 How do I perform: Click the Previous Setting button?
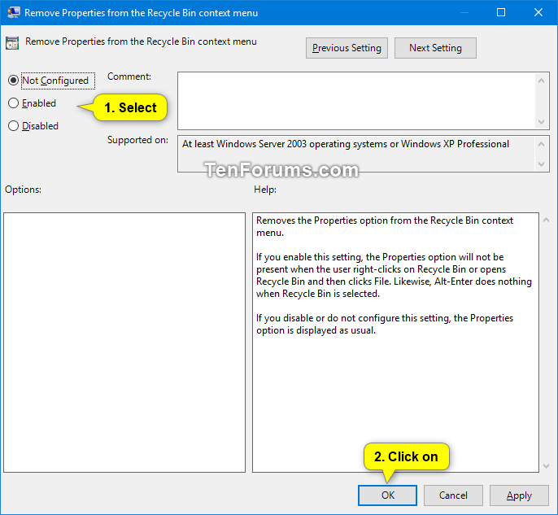click(347, 48)
